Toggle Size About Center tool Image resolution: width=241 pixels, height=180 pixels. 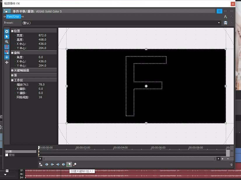coord(7,57)
